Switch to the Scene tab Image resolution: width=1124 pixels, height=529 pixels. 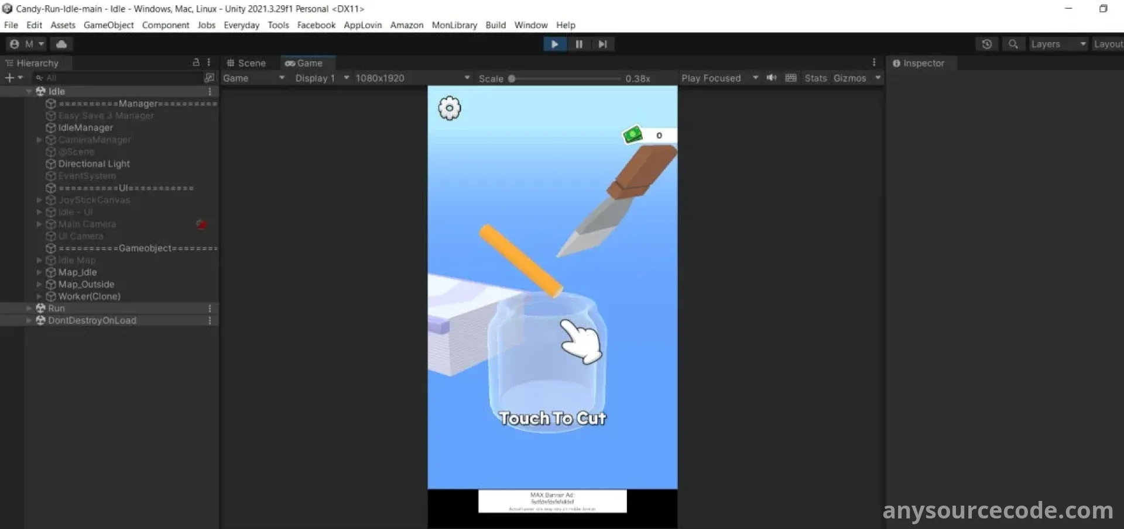[246, 63]
